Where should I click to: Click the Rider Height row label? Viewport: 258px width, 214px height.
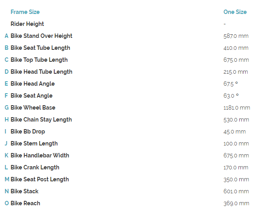27,24
